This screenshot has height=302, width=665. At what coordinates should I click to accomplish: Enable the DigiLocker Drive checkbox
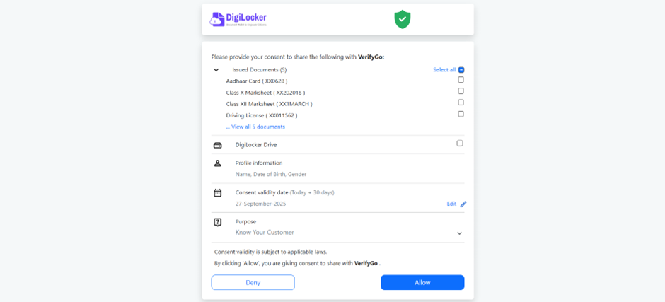click(x=460, y=144)
